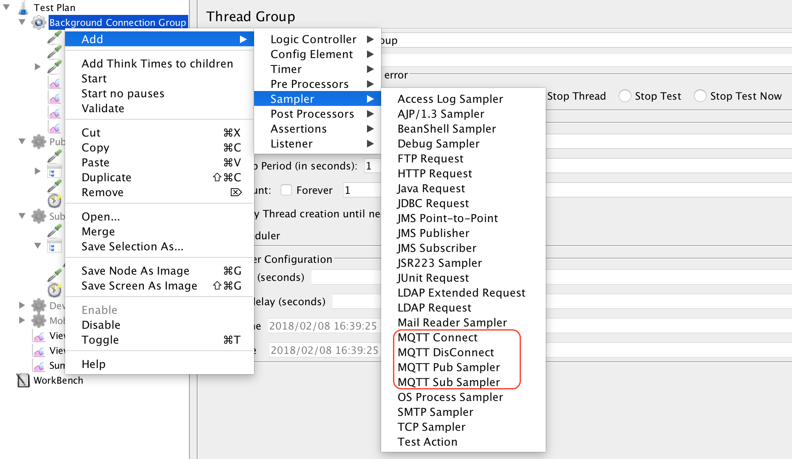792x459 pixels.
Task: Select HTTP Request sampler entry
Action: coord(434,173)
